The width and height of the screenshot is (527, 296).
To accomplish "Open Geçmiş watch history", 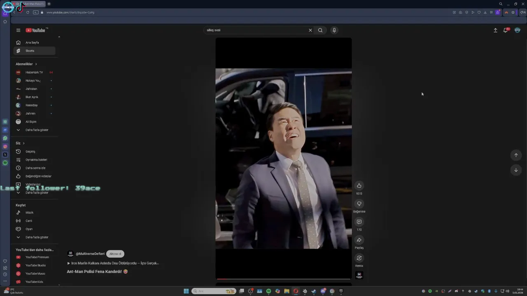I will (34, 151).
